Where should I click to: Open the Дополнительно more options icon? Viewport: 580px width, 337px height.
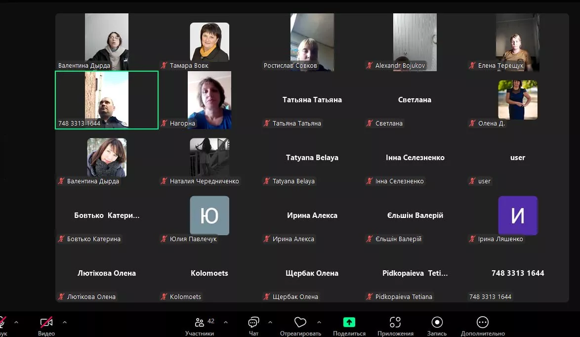tap(483, 323)
